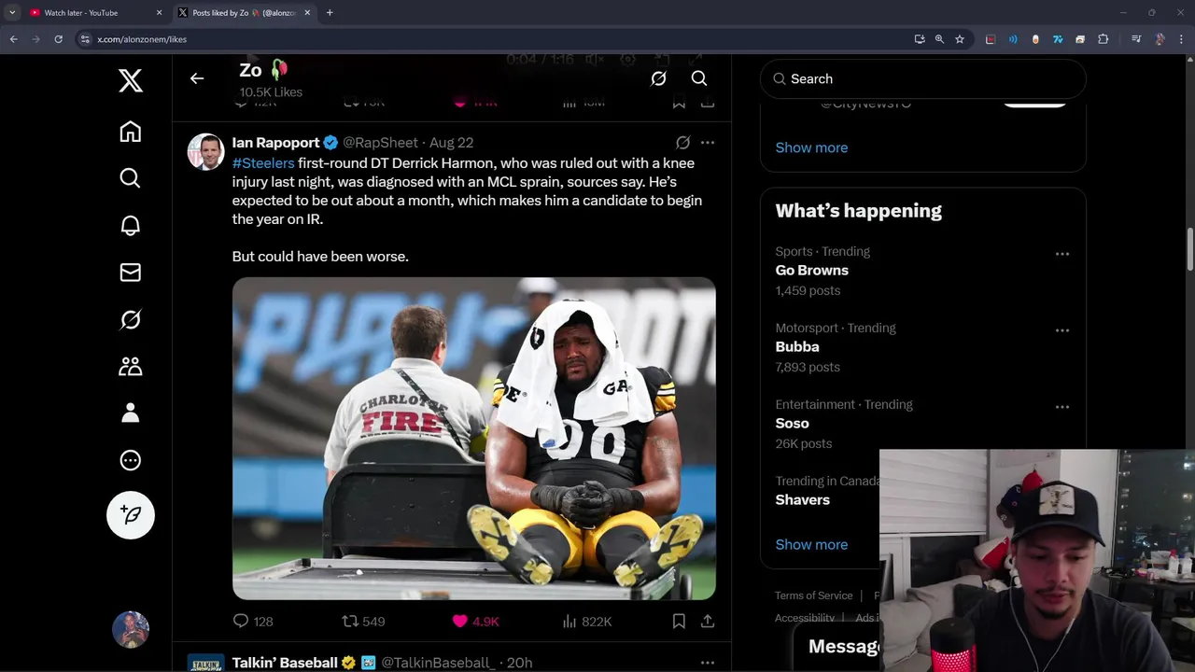Unlike the Rapoport post (4.9K heart)
Screen dimensions: 1195x672
pyautogui.click(x=475, y=622)
